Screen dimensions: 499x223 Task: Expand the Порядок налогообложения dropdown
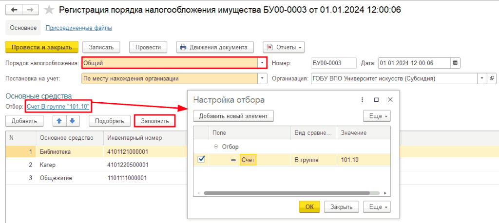tap(263, 63)
